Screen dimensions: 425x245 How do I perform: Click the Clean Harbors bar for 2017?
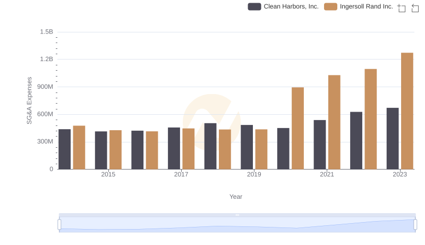(174, 148)
